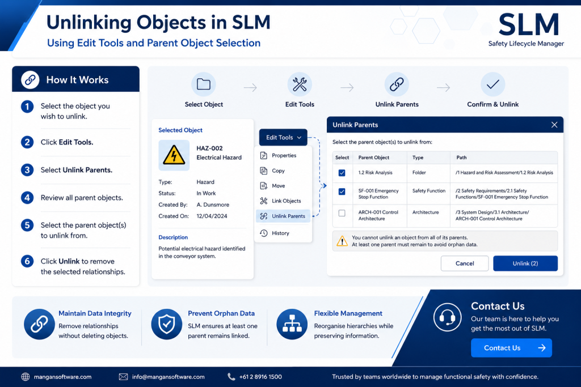Open the Edit Tools dropdown

coord(283,137)
